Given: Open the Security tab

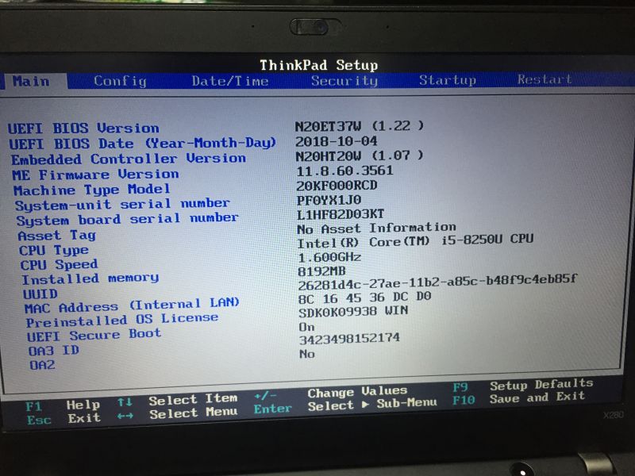Looking at the screenshot, I should [x=344, y=81].
